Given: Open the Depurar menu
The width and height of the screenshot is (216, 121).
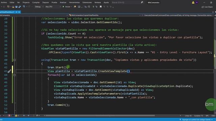Looking at the screenshot, I should pyautogui.click(x=46, y=2).
